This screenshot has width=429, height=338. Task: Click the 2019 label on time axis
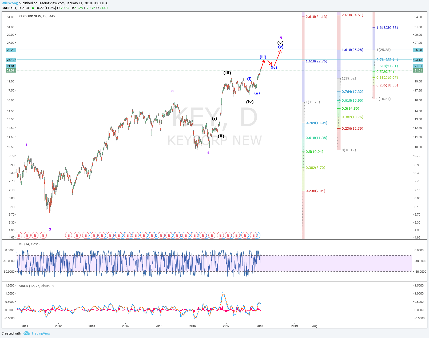click(x=295, y=326)
